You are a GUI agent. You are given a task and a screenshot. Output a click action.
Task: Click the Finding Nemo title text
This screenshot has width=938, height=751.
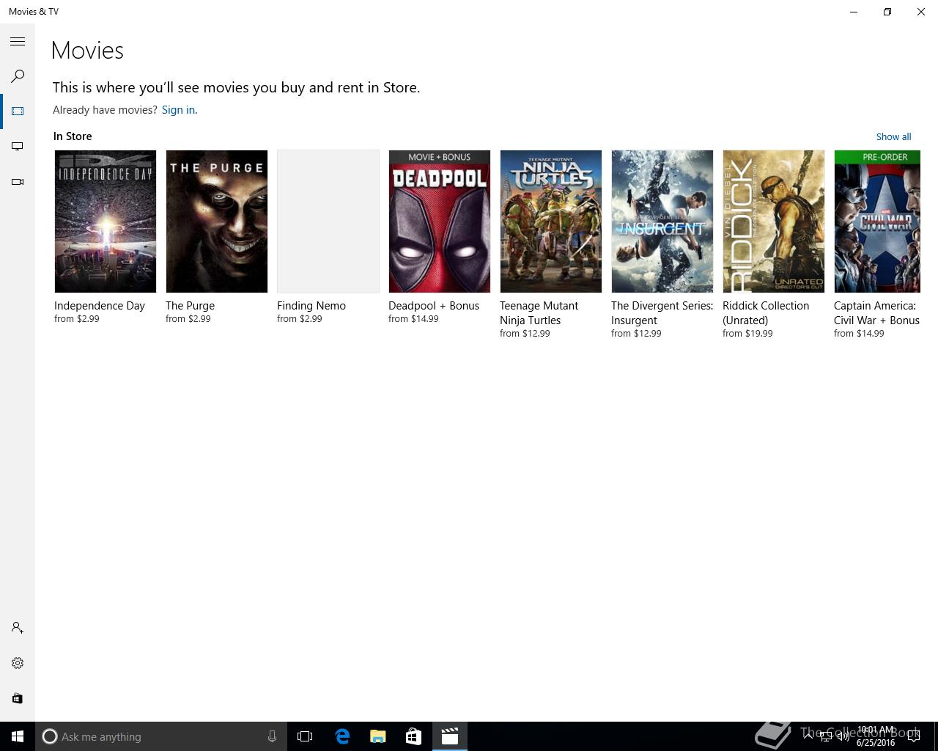coord(311,306)
